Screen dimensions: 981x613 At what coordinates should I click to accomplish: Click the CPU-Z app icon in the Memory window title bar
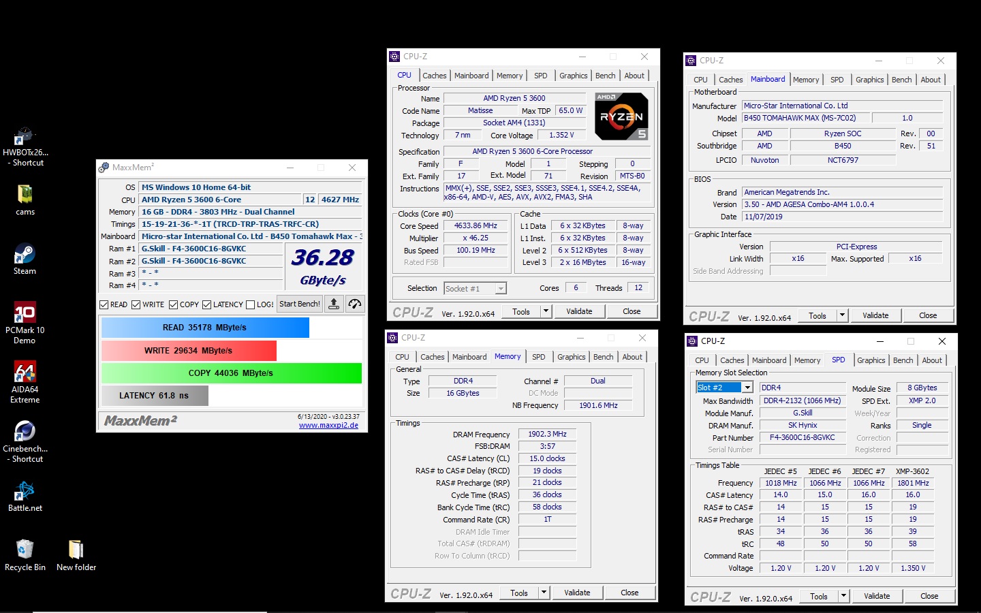click(392, 338)
